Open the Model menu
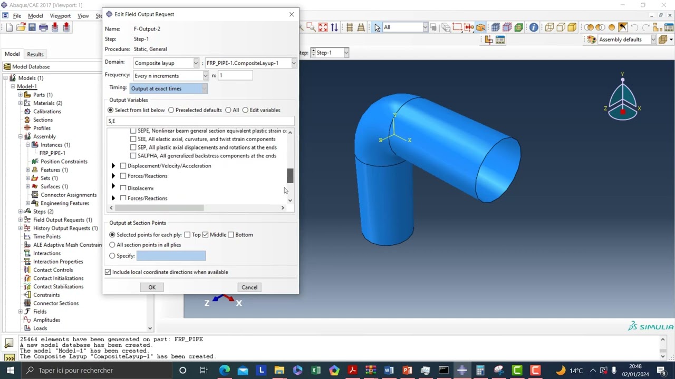The height and width of the screenshot is (379, 675). point(35,16)
